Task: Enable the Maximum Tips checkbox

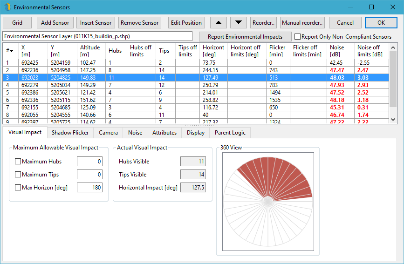Action: (18, 175)
